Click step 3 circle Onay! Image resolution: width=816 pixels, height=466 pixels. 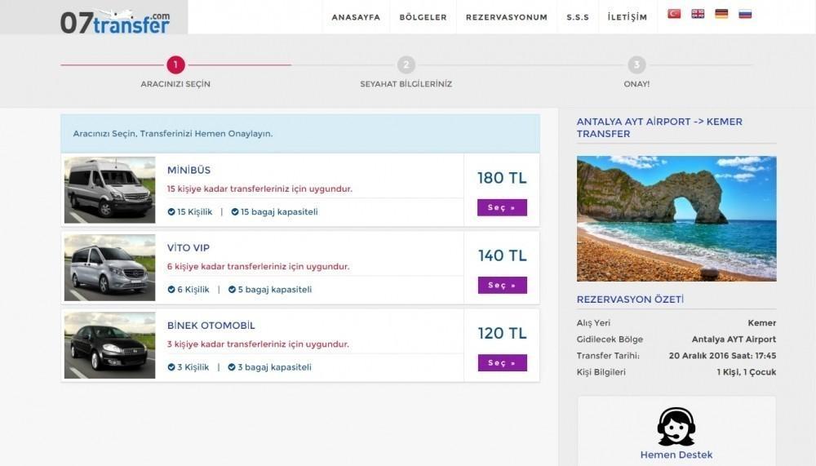(x=636, y=65)
